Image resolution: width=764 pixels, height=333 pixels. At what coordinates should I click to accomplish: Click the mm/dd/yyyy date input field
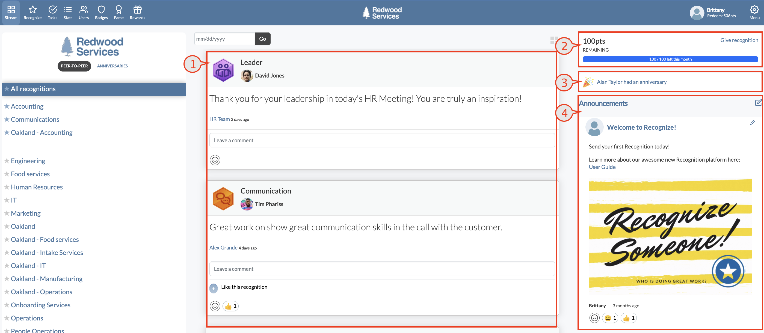click(x=224, y=39)
